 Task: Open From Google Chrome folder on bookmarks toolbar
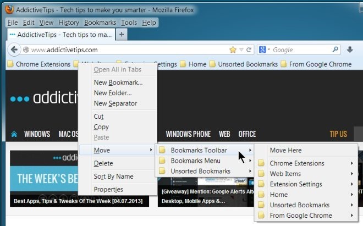pyautogui.click(x=316, y=64)
